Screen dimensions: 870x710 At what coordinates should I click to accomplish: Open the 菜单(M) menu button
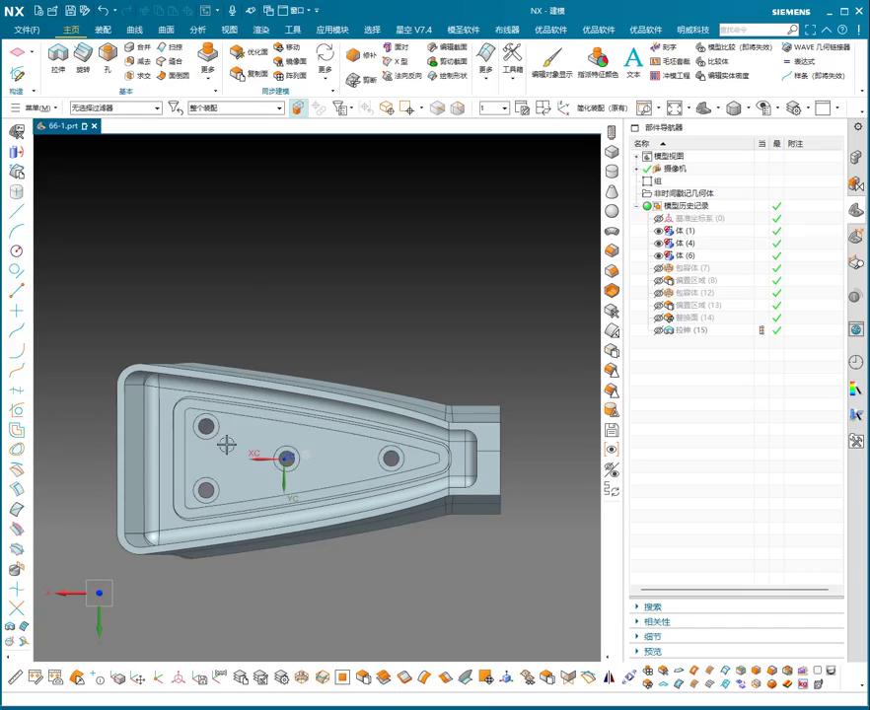[x=36, y=107]
